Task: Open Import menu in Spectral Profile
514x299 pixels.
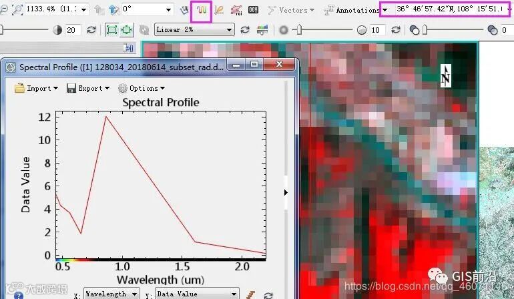Action: pos(36,88)
